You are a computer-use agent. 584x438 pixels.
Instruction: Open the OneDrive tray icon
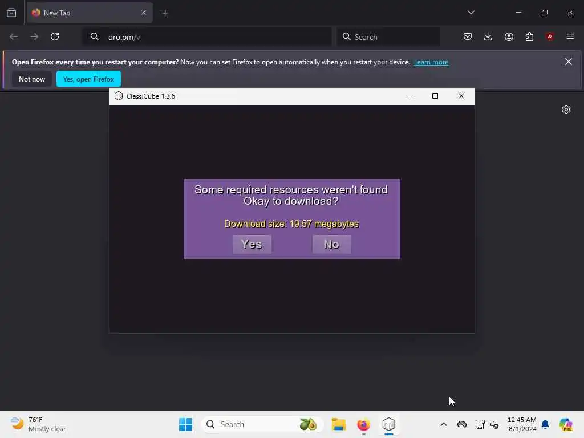(x=462, y=424)
